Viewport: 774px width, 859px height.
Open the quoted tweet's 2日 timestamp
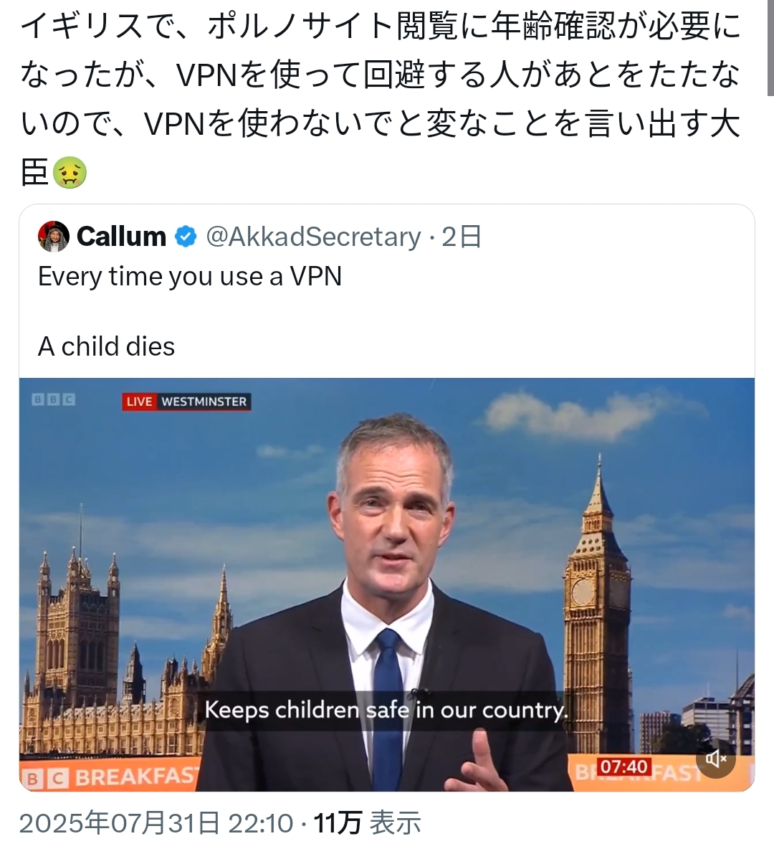[462, 237]
